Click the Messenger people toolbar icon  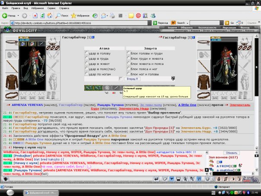[x=153, y=16]
